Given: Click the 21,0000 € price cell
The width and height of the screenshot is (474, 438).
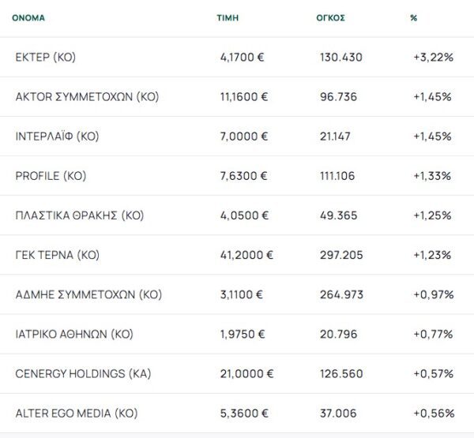Looking at the screenshot, I should coord(246,373).
